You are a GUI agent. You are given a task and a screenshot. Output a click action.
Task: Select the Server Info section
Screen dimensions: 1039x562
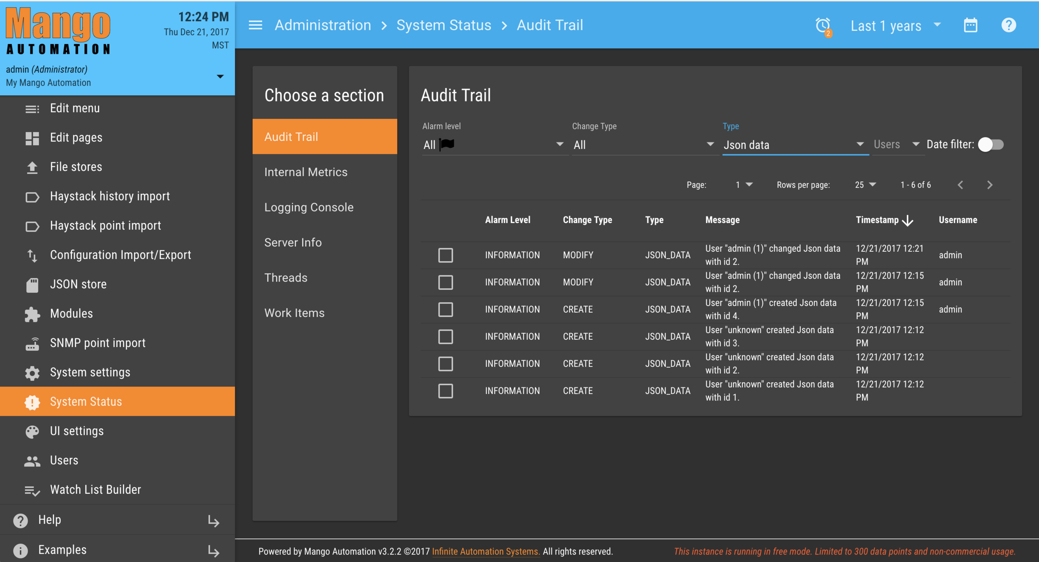tap(325, 243)
